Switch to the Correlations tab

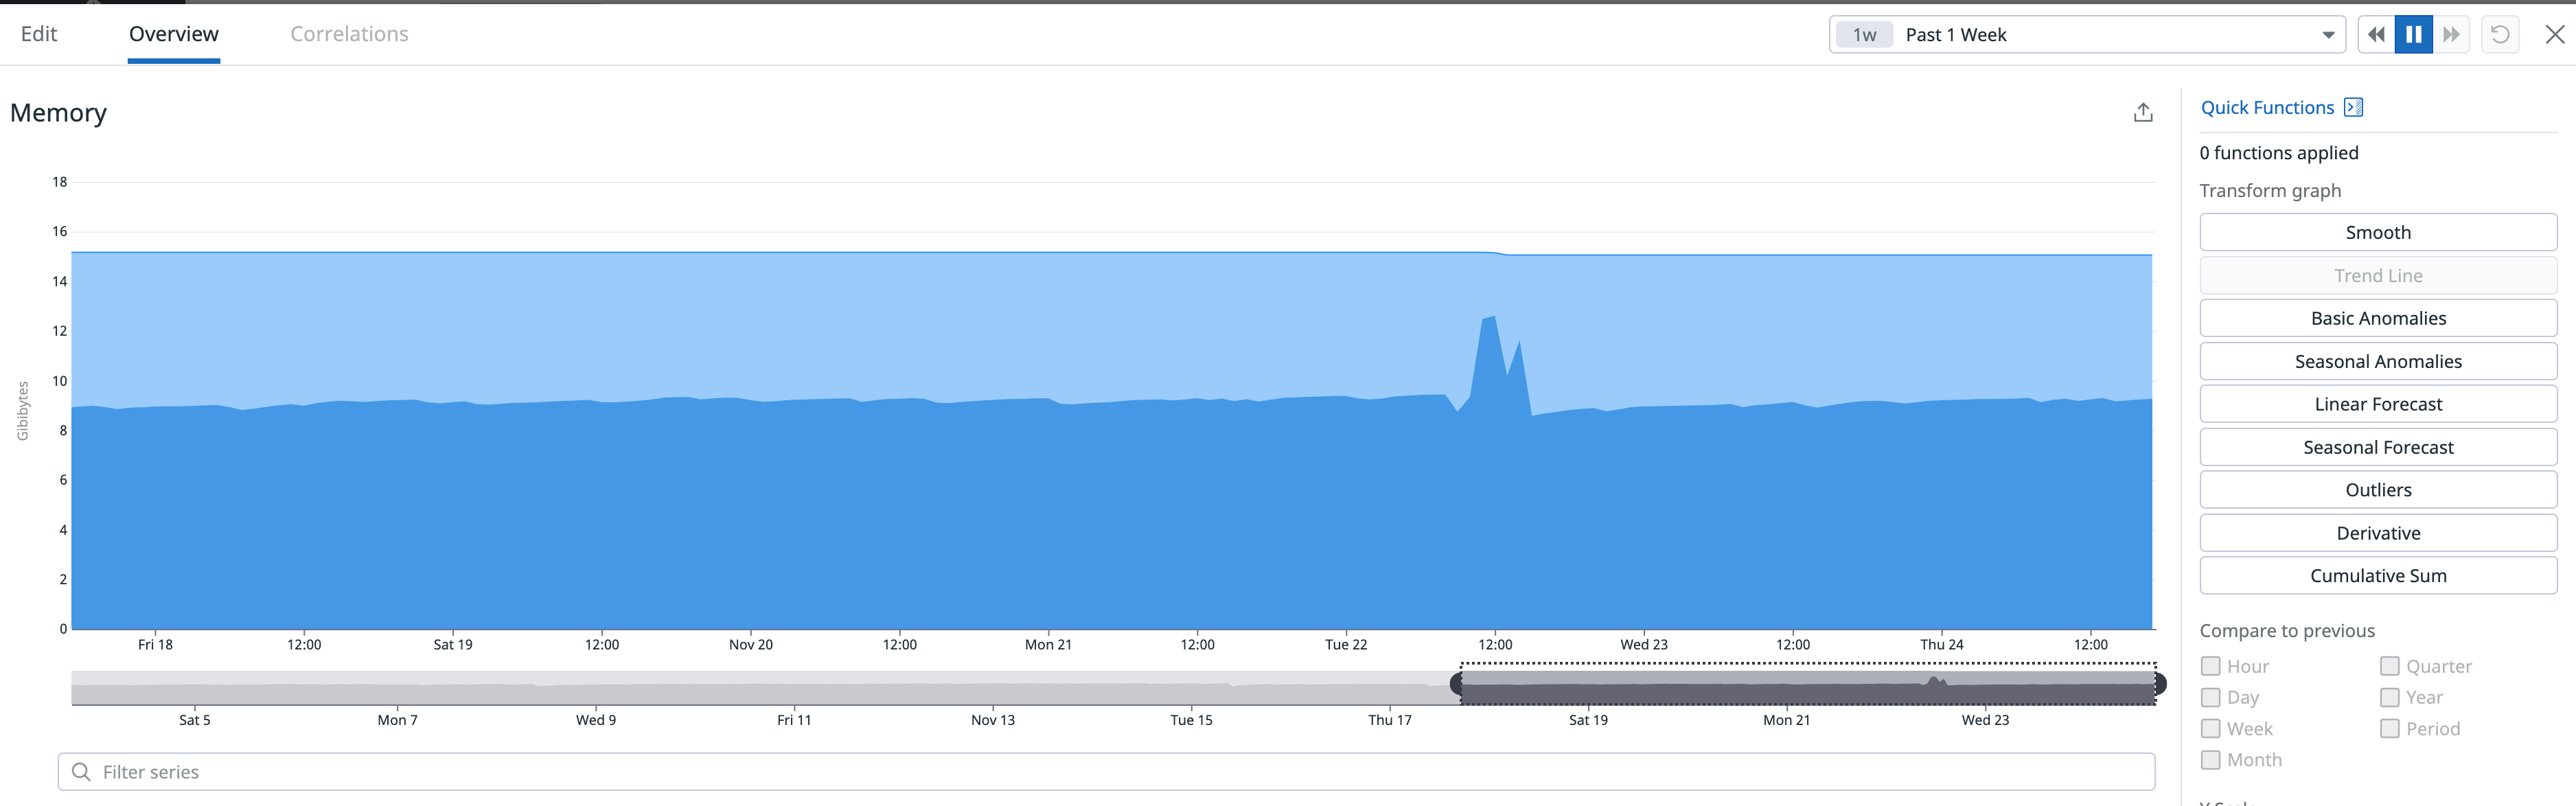tap(348, 33)
